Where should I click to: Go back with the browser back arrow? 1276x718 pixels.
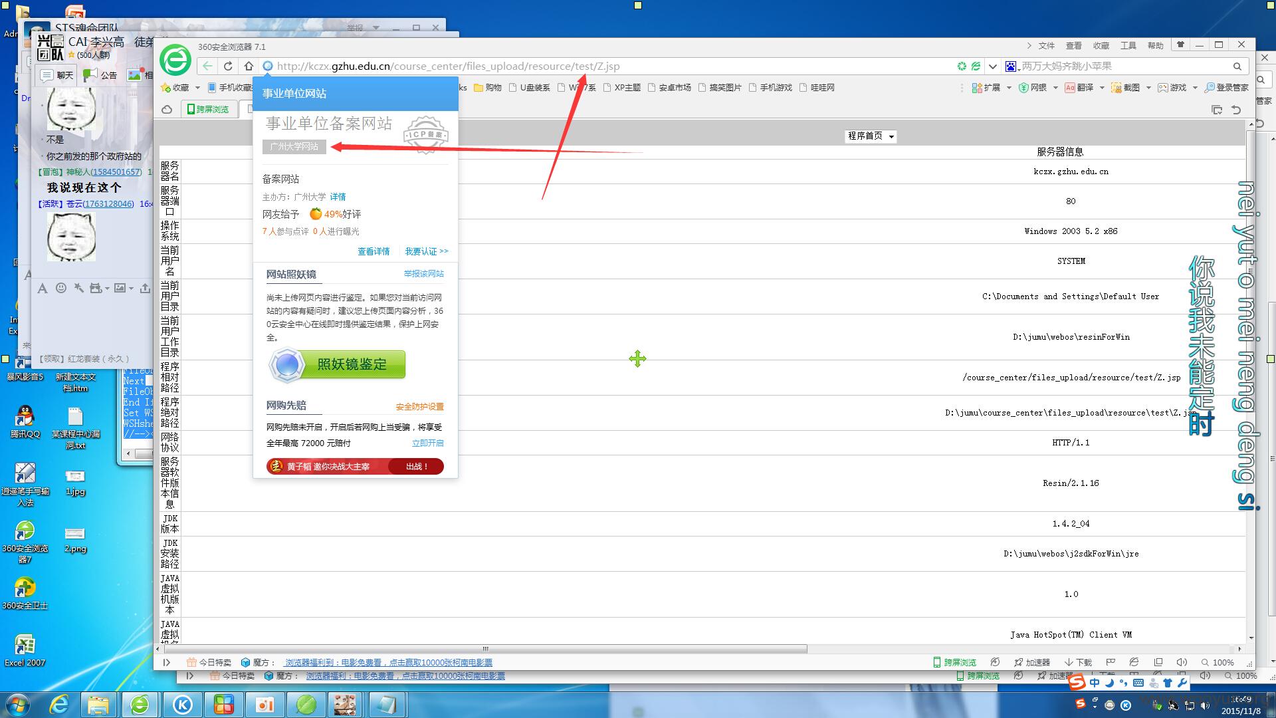click(x=208, y=66)
